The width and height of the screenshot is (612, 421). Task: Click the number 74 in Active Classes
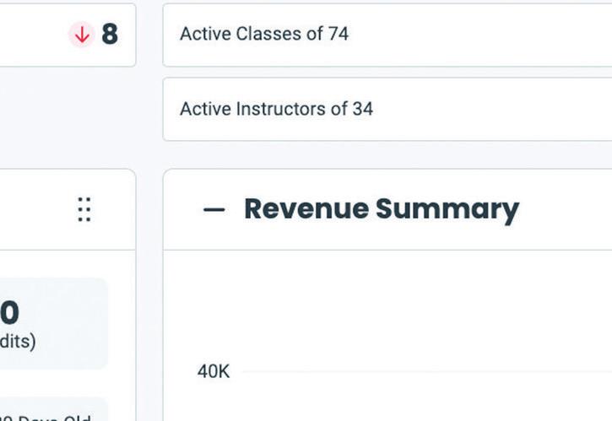[338, 35]
